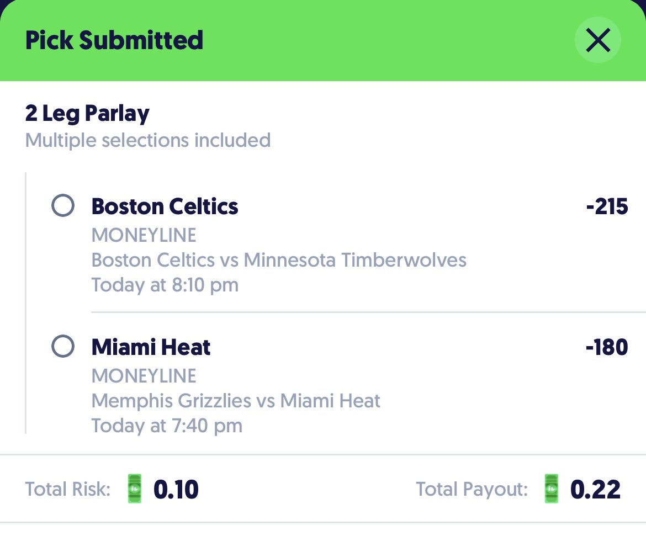Close the Pick Submitted dialog
646x536 pixels.
click(598, 40)
